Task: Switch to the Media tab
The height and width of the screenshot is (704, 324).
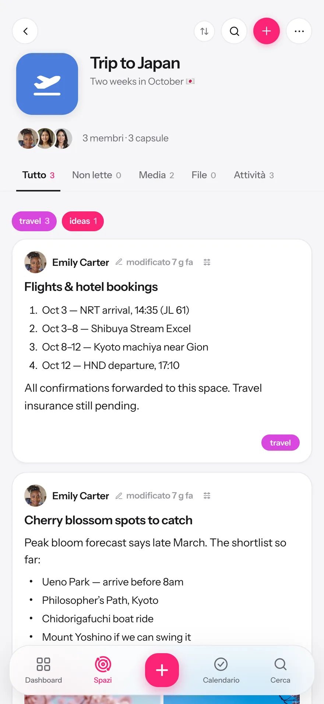Action: click(x=156, y=175)
